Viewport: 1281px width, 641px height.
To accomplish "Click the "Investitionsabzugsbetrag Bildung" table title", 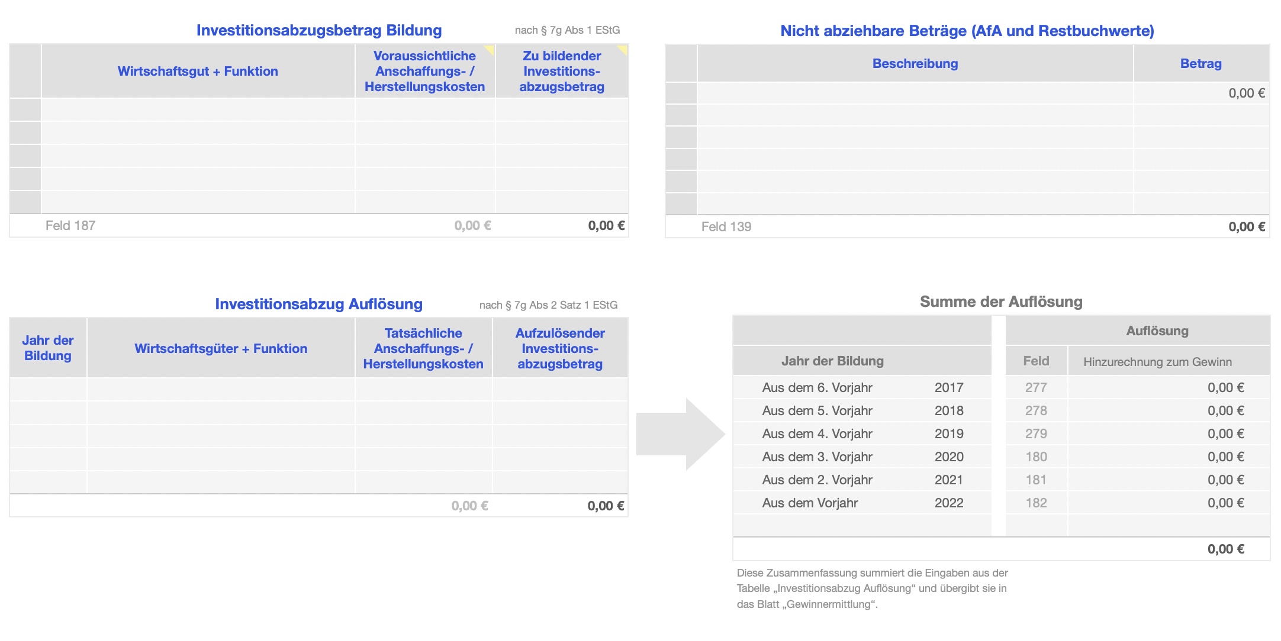I will [319, 30].
